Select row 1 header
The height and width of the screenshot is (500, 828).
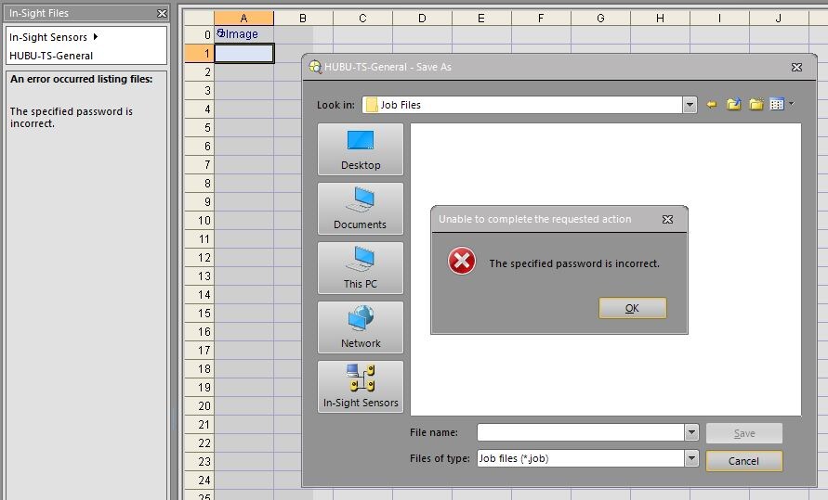199,53
